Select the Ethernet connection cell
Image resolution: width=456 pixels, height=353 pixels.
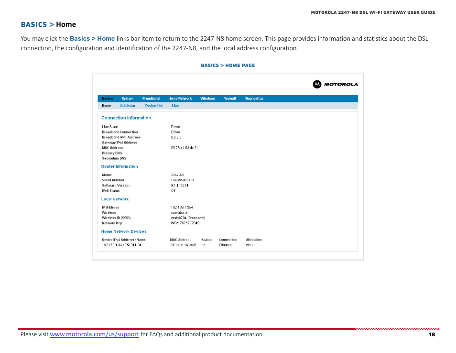click(226, 245)
